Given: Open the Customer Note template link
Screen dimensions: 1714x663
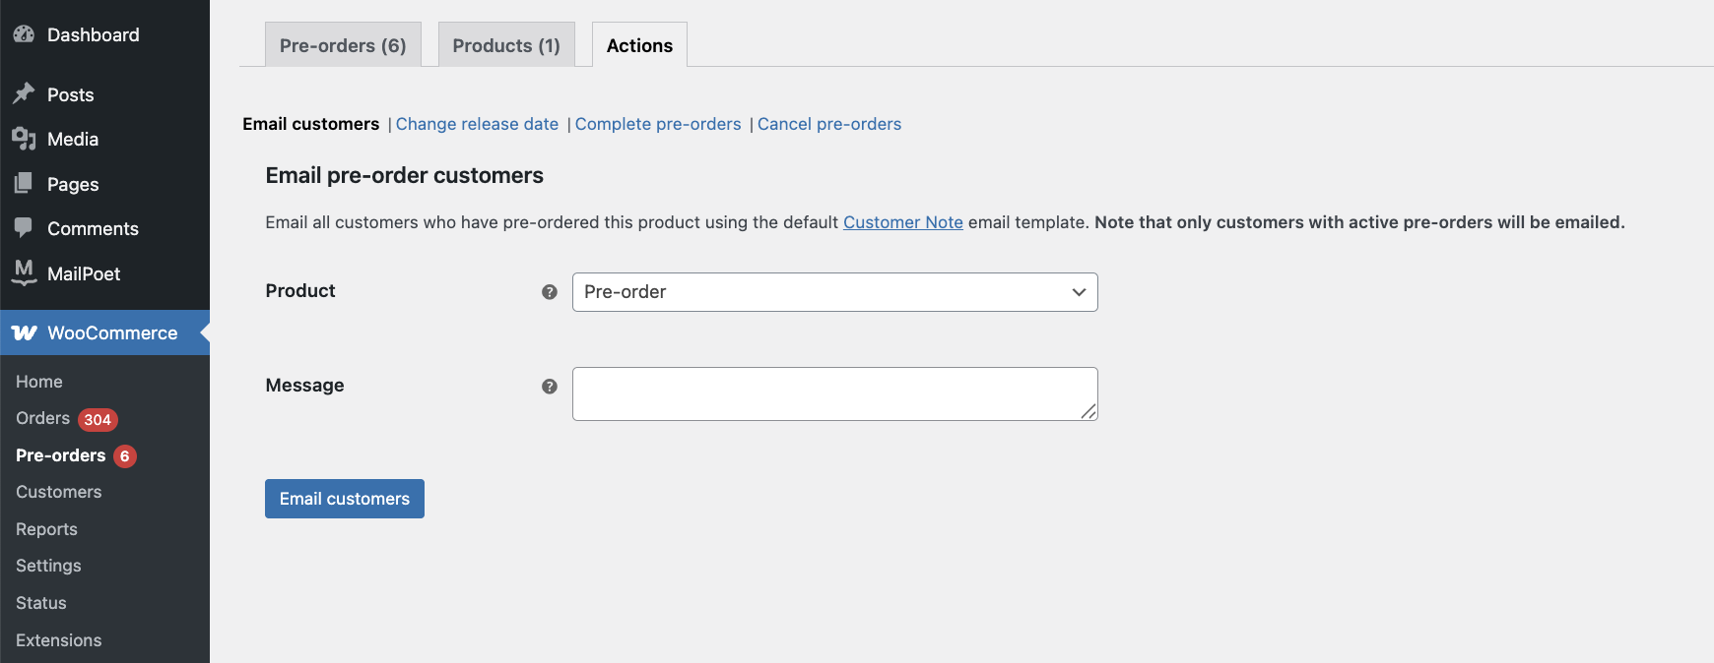Looking at the screenshot, I should click(x=902, y=222).
